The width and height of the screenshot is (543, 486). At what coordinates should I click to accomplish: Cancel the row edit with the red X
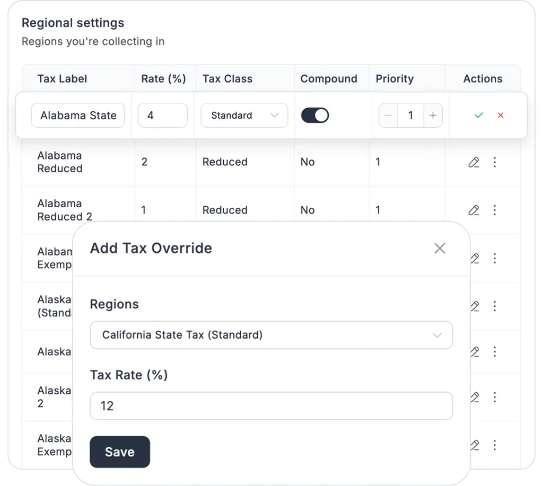[x=501, y=116]
